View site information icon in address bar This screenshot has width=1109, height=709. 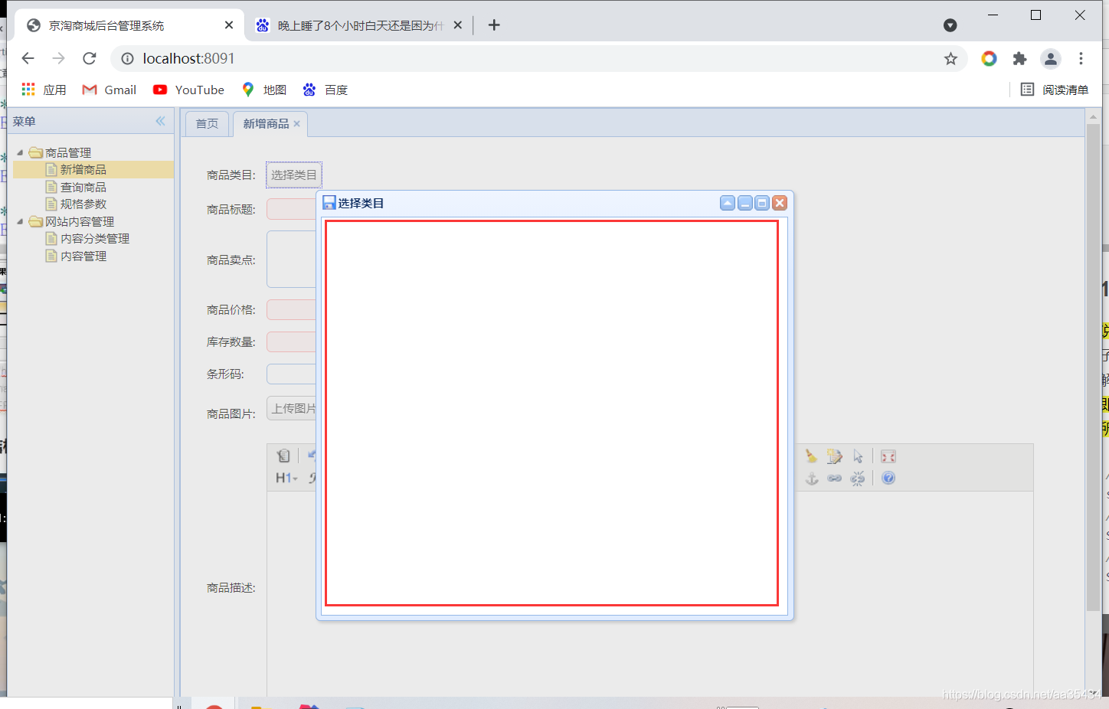point(127,58)
